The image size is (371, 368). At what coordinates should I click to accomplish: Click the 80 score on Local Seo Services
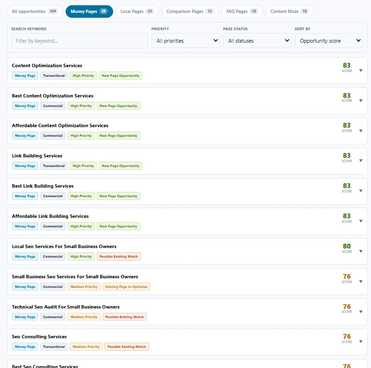pyautogui.click(x=347, y=246)
